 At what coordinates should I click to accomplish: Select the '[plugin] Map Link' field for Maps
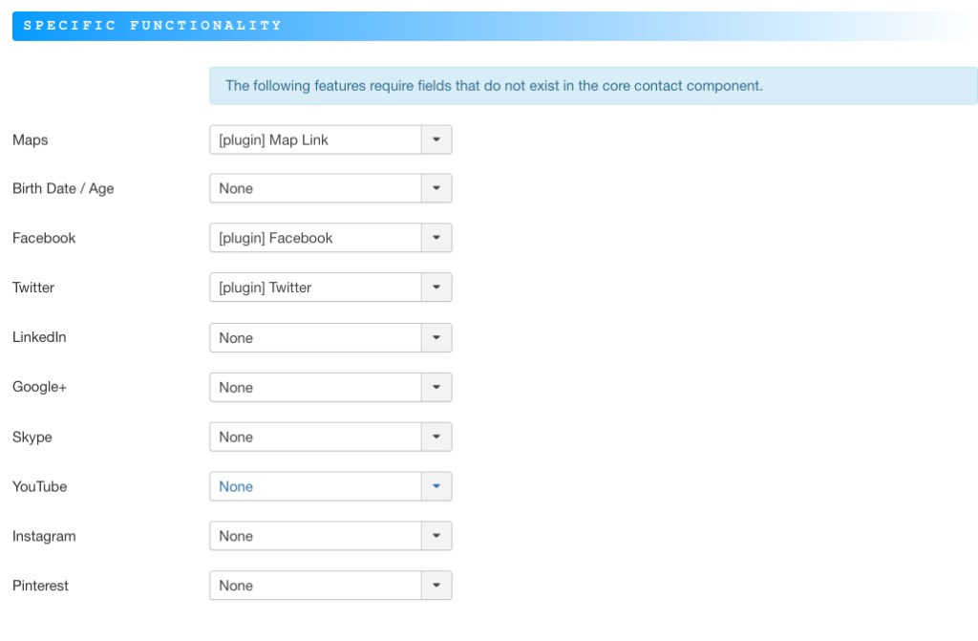(x=315, y=139)
